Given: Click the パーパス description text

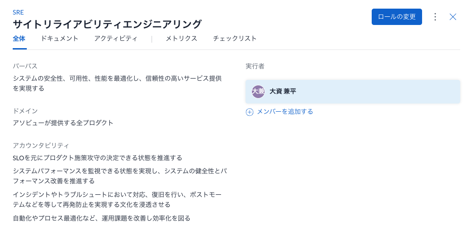Looking at the screenshot, I should tap(117, 83).
